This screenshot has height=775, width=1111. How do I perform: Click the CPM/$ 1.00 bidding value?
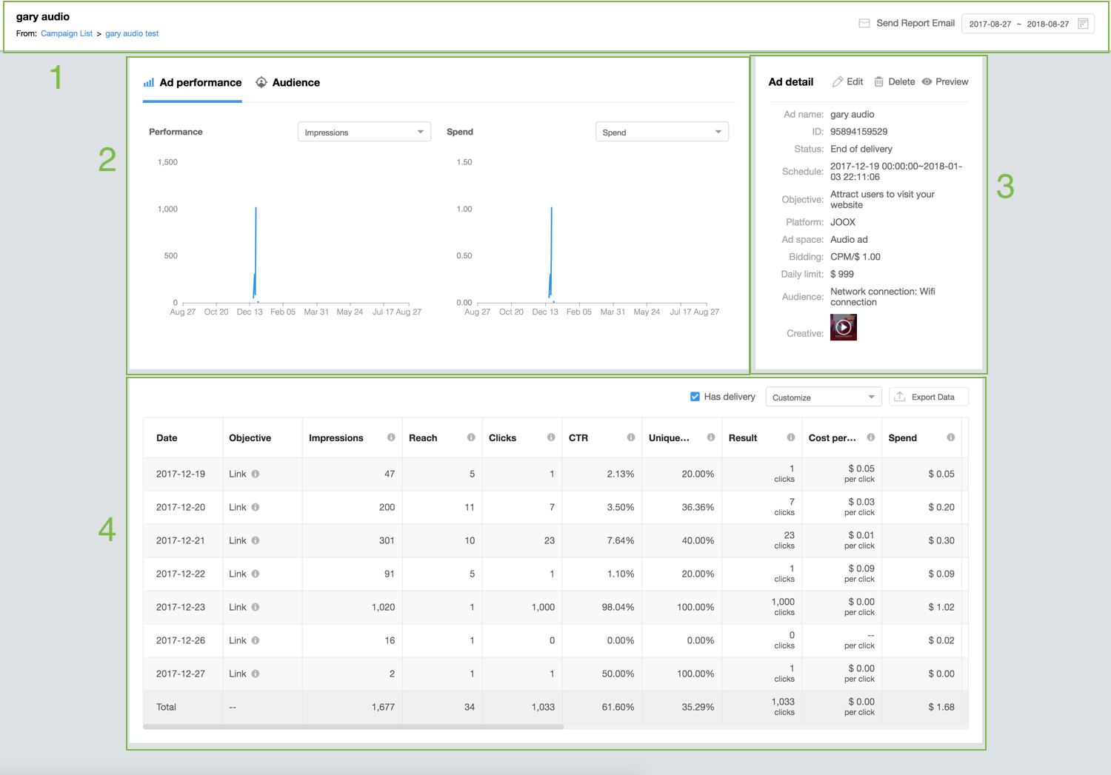855,257
